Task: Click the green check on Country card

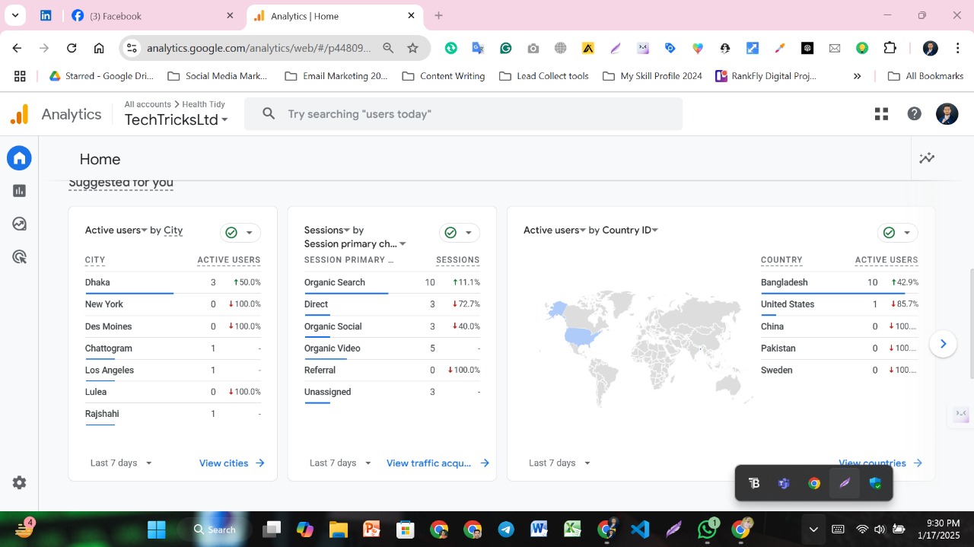Action: click(889, 233)
